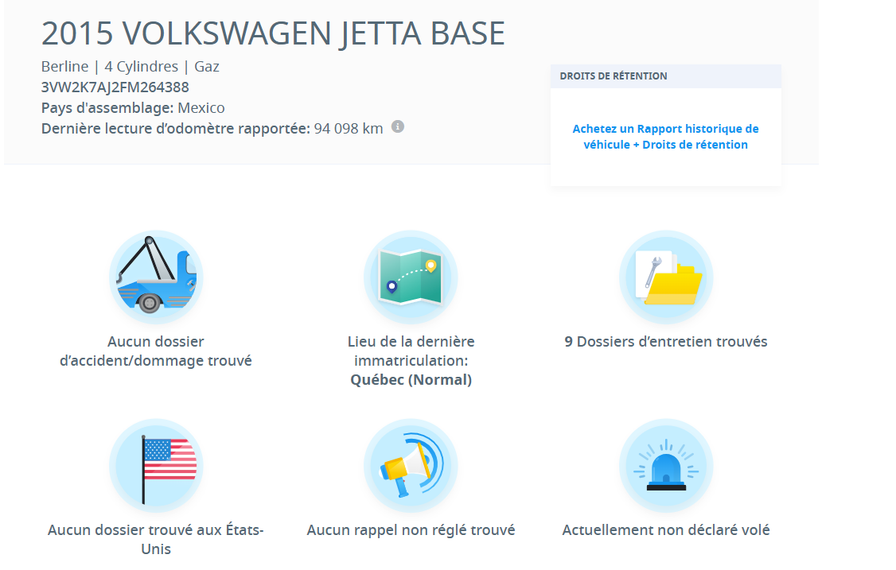Select the 2015 VOLKSWAGEN JETTA BASE title
Screen dimensions: 896x570
(273, 33)
